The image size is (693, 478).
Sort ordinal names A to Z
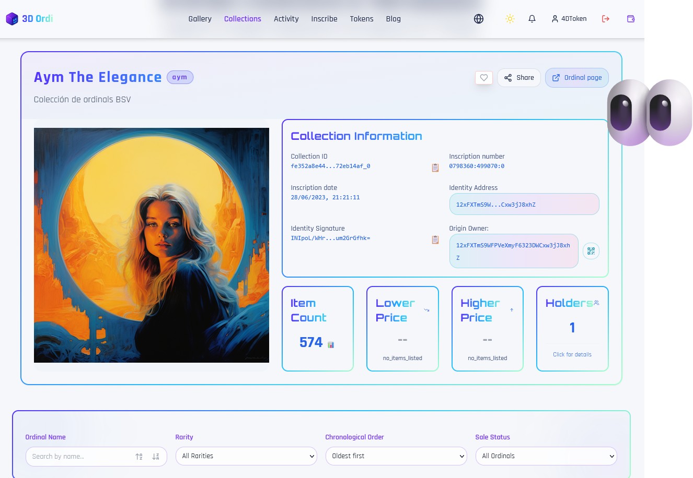[x=139, y=457]
